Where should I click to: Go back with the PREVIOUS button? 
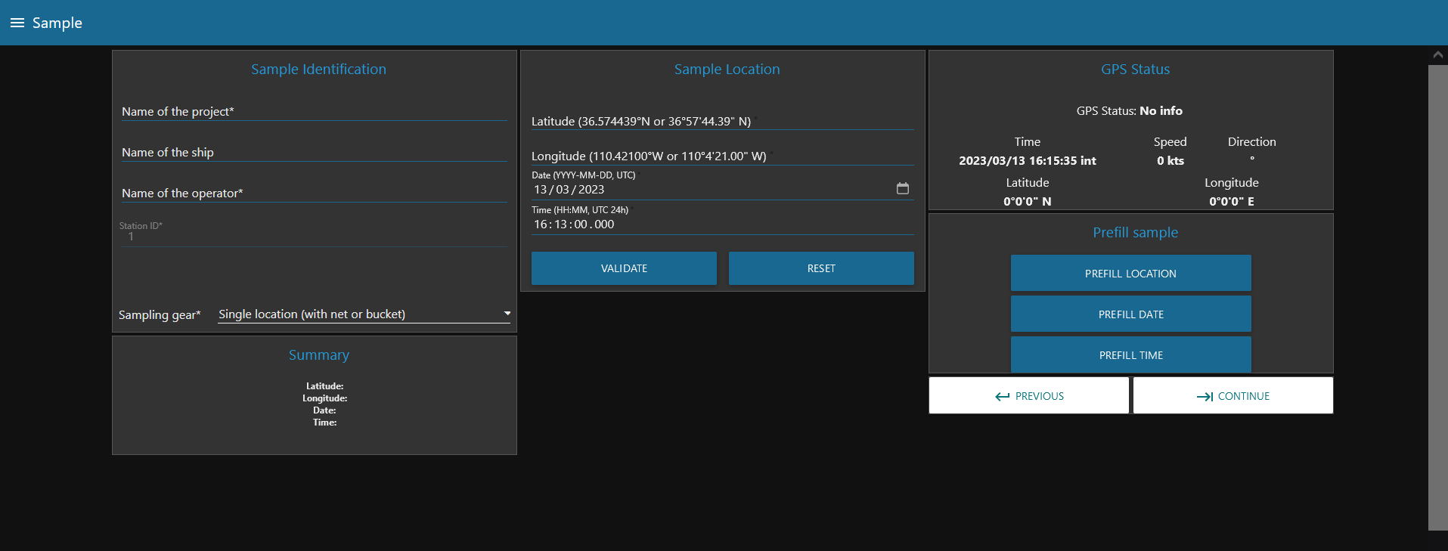(1029, 395)
